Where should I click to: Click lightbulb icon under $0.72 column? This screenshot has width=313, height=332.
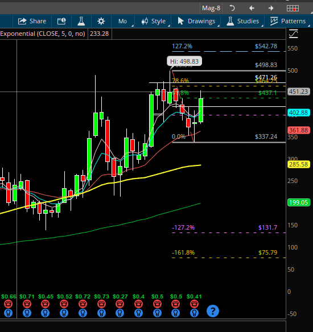[x=83, y=313]
